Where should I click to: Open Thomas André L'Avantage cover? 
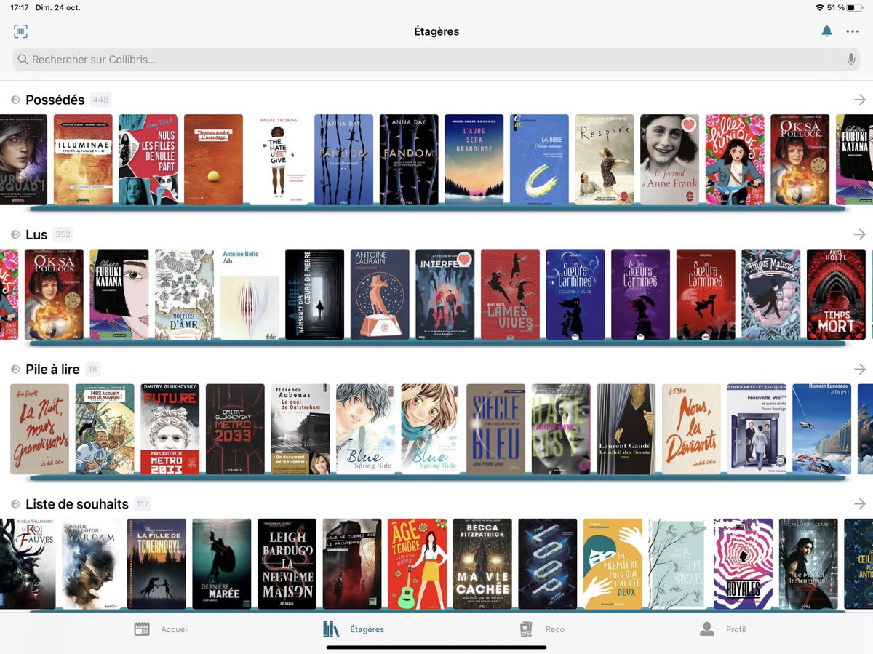tap(213, 159)
